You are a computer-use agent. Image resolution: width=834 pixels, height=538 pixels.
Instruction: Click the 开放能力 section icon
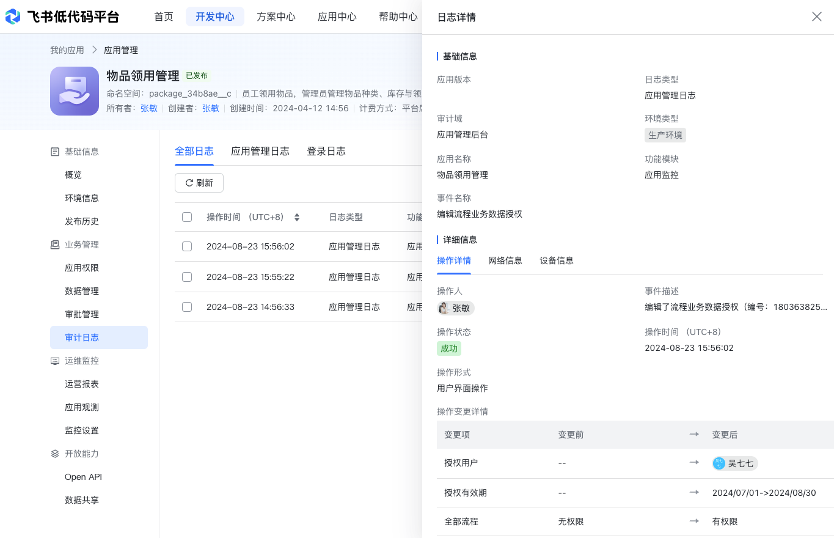[55, 454]
